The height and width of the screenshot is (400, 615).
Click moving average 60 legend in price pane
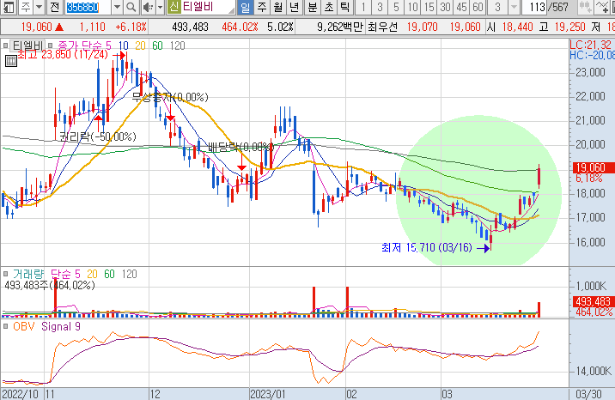point(157,45)
